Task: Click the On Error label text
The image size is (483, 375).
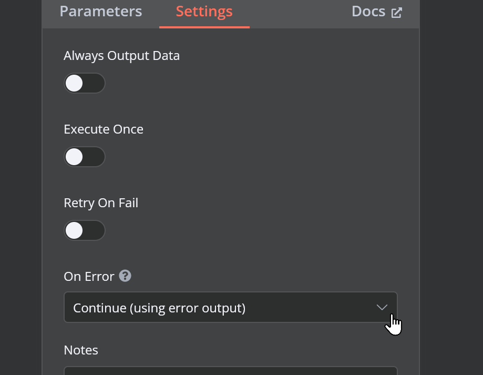Action: [x=89, y=277]
